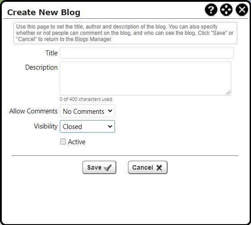Screen dimensions: 251x225
Task: Click the Title field label
Action: point(52,53)
